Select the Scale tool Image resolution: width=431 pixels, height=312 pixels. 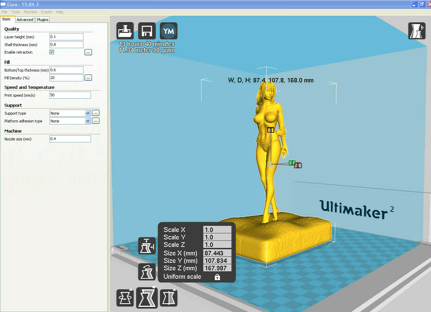coord(147,298)
